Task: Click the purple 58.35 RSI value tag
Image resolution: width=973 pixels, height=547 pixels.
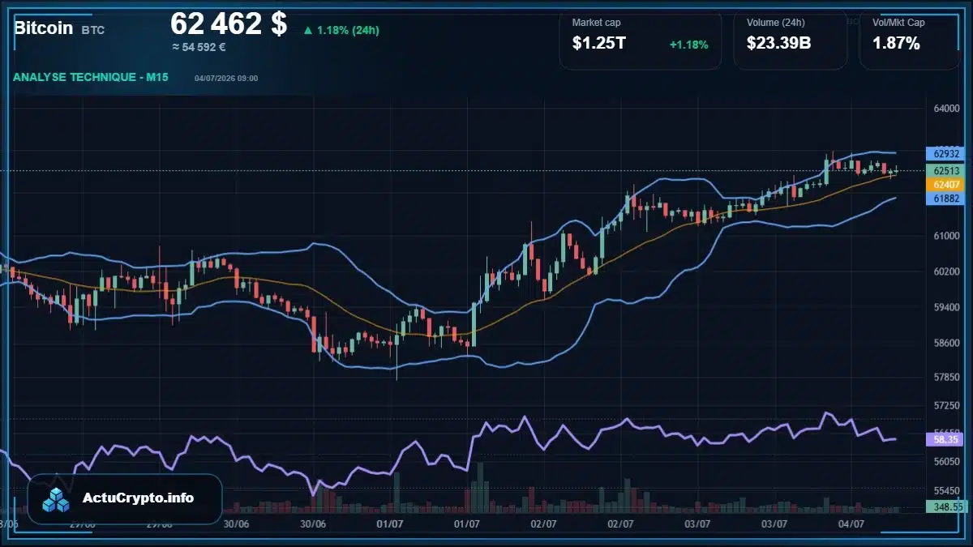Action: (946, 439)
